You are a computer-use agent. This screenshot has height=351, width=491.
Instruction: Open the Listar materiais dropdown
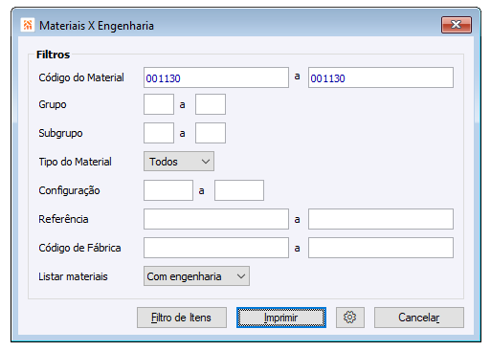196,276
